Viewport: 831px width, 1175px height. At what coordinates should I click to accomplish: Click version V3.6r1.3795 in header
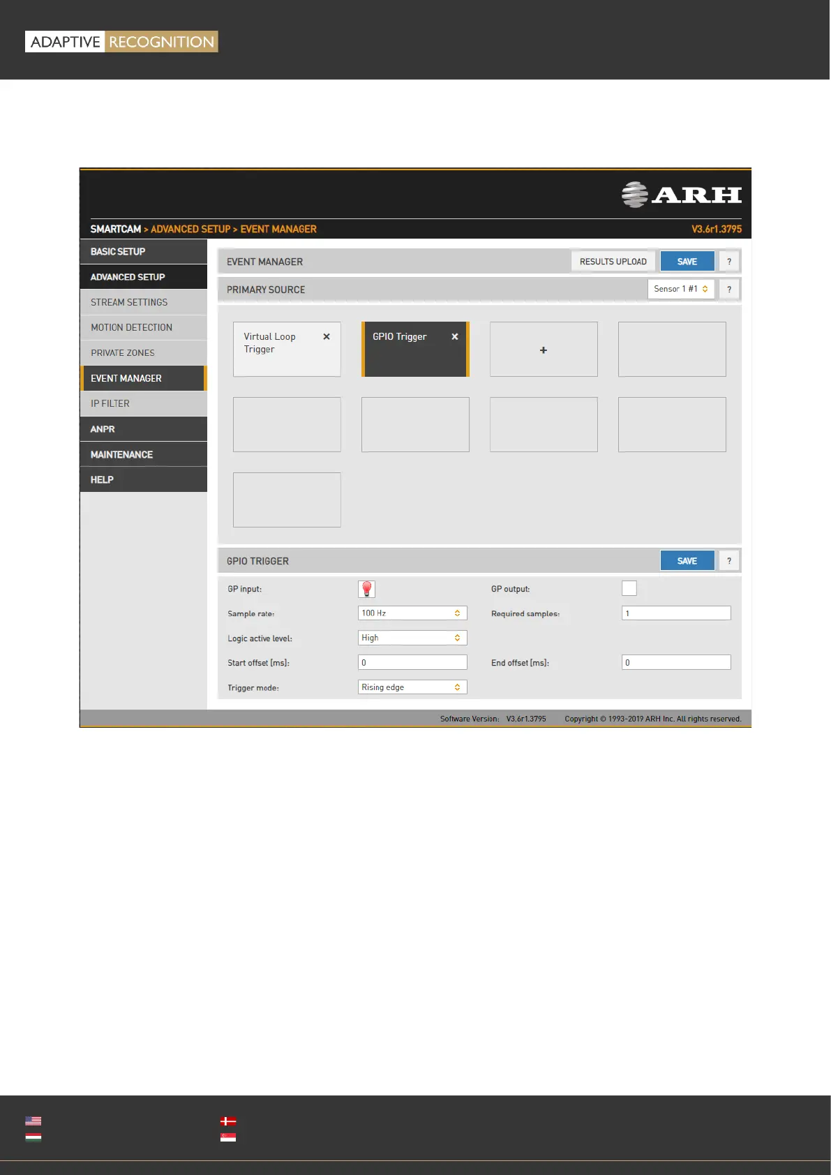tap(717, 229)
